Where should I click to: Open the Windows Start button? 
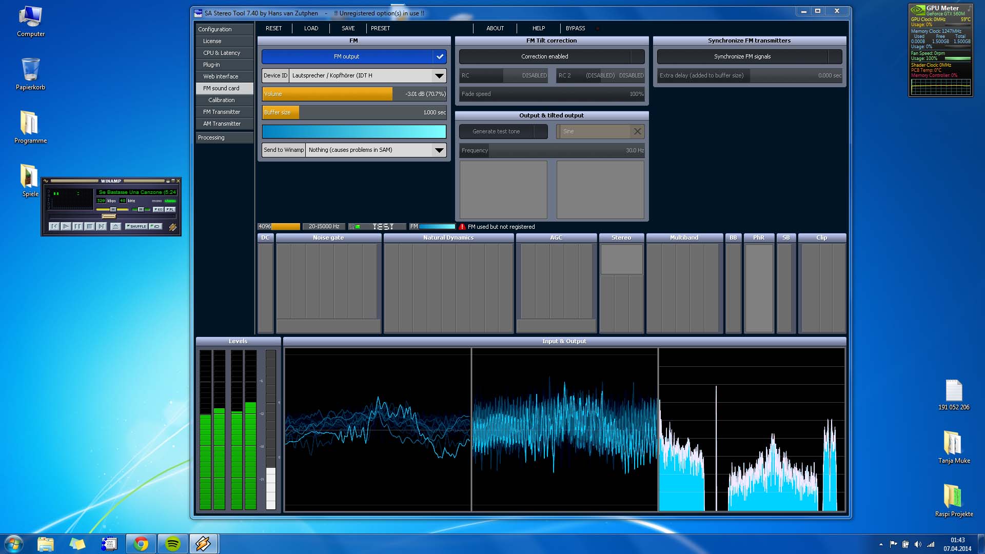(x=14, y=544)
